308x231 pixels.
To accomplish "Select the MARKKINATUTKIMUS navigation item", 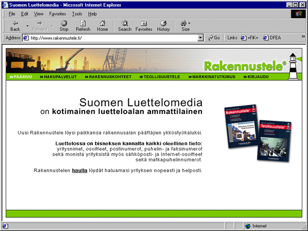I will click(214, 76).
